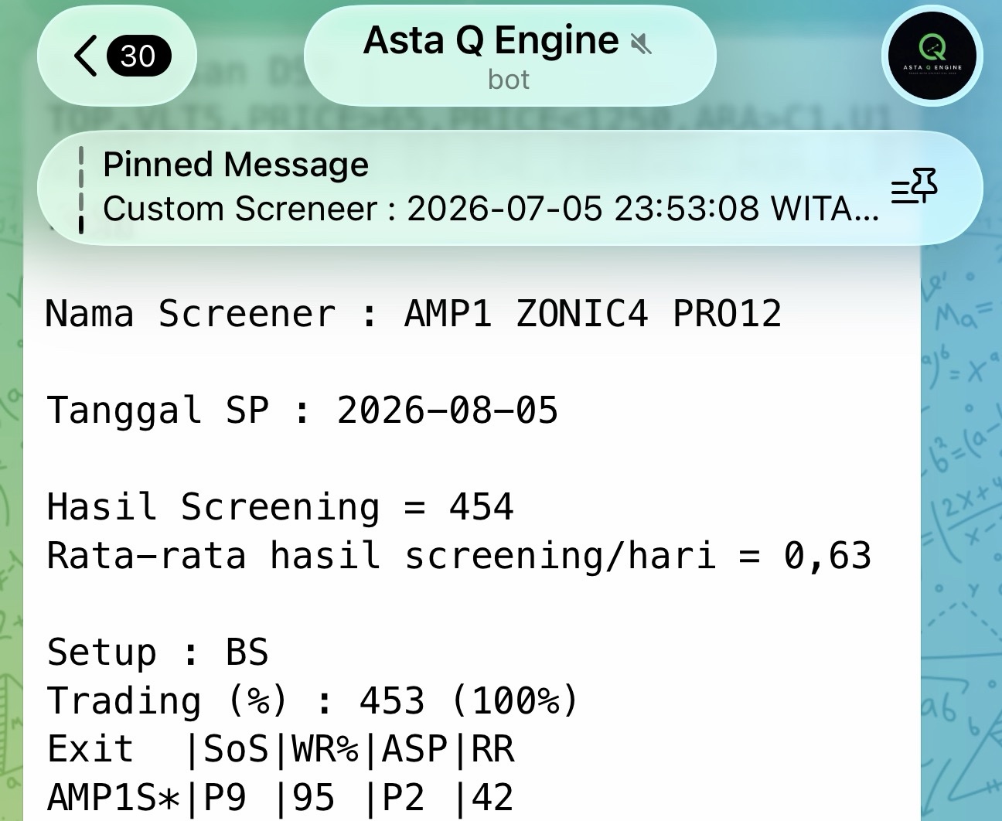Select the "AMP1S*|P9 |95 |P2 |42" row
The width and height of the screenshot is (1002, 821).
pos(281,797)
